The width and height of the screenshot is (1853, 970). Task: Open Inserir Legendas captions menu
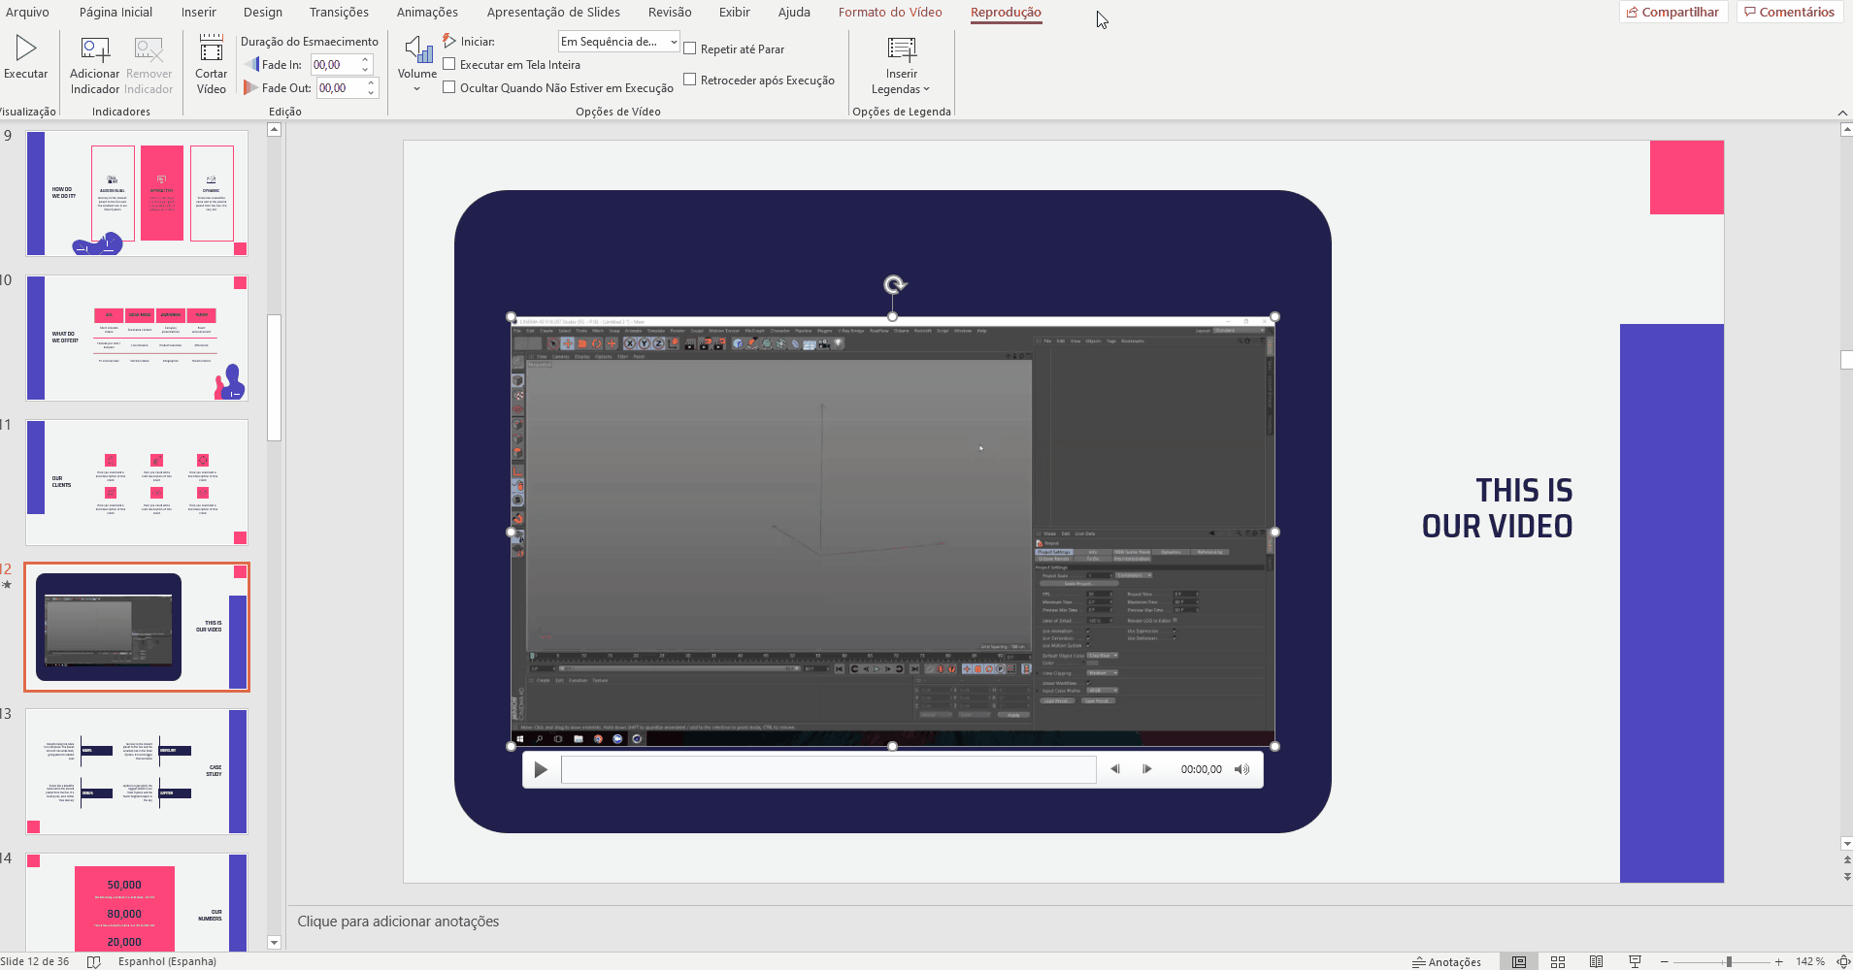[901, 65]
